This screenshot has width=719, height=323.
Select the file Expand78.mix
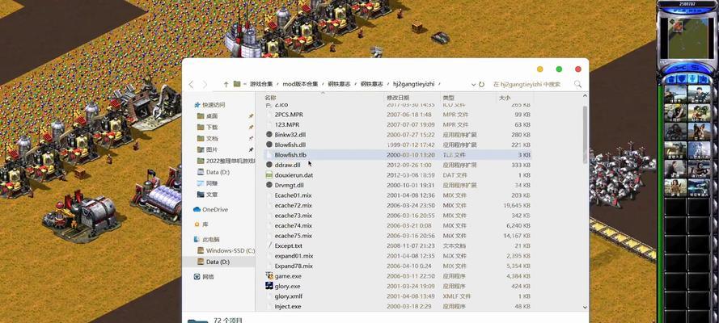coord(294,266)
